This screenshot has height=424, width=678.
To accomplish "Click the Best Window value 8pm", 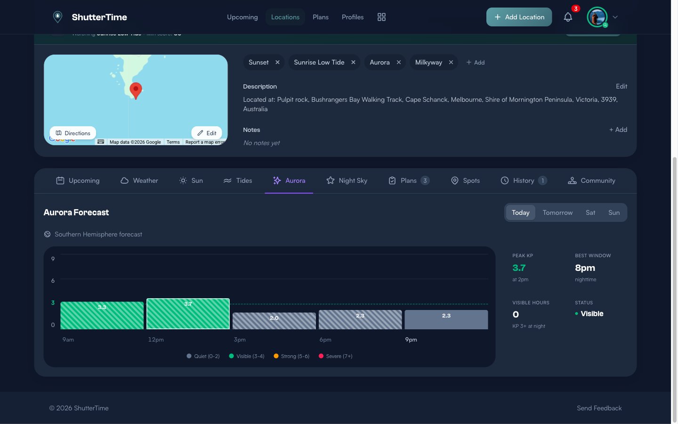I will click(x=585, y=268).
